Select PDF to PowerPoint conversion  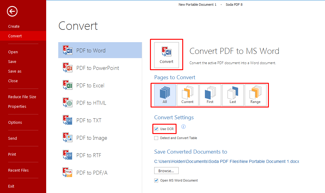pos(97,68)
